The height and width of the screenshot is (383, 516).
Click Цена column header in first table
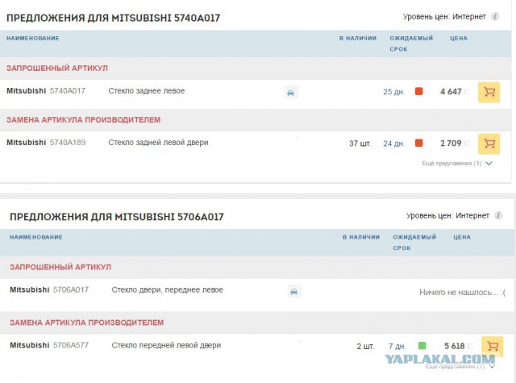coord(459,38)
